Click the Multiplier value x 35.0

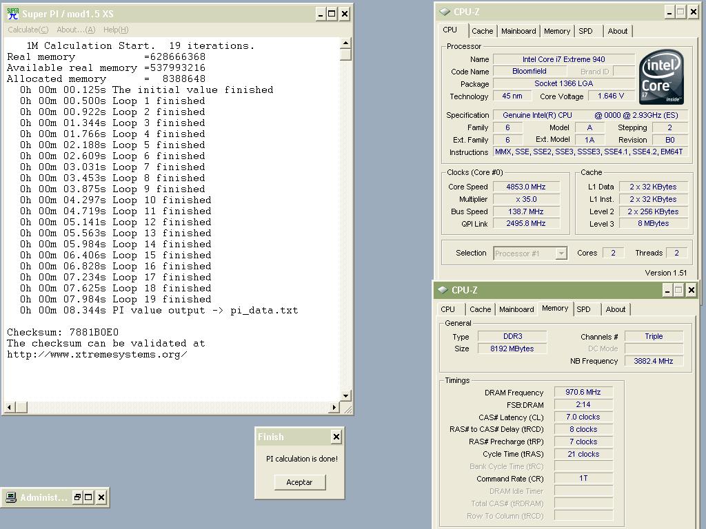(526, 199)
